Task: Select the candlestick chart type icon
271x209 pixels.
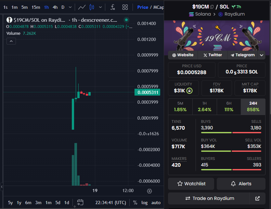Action: [92, 7]
